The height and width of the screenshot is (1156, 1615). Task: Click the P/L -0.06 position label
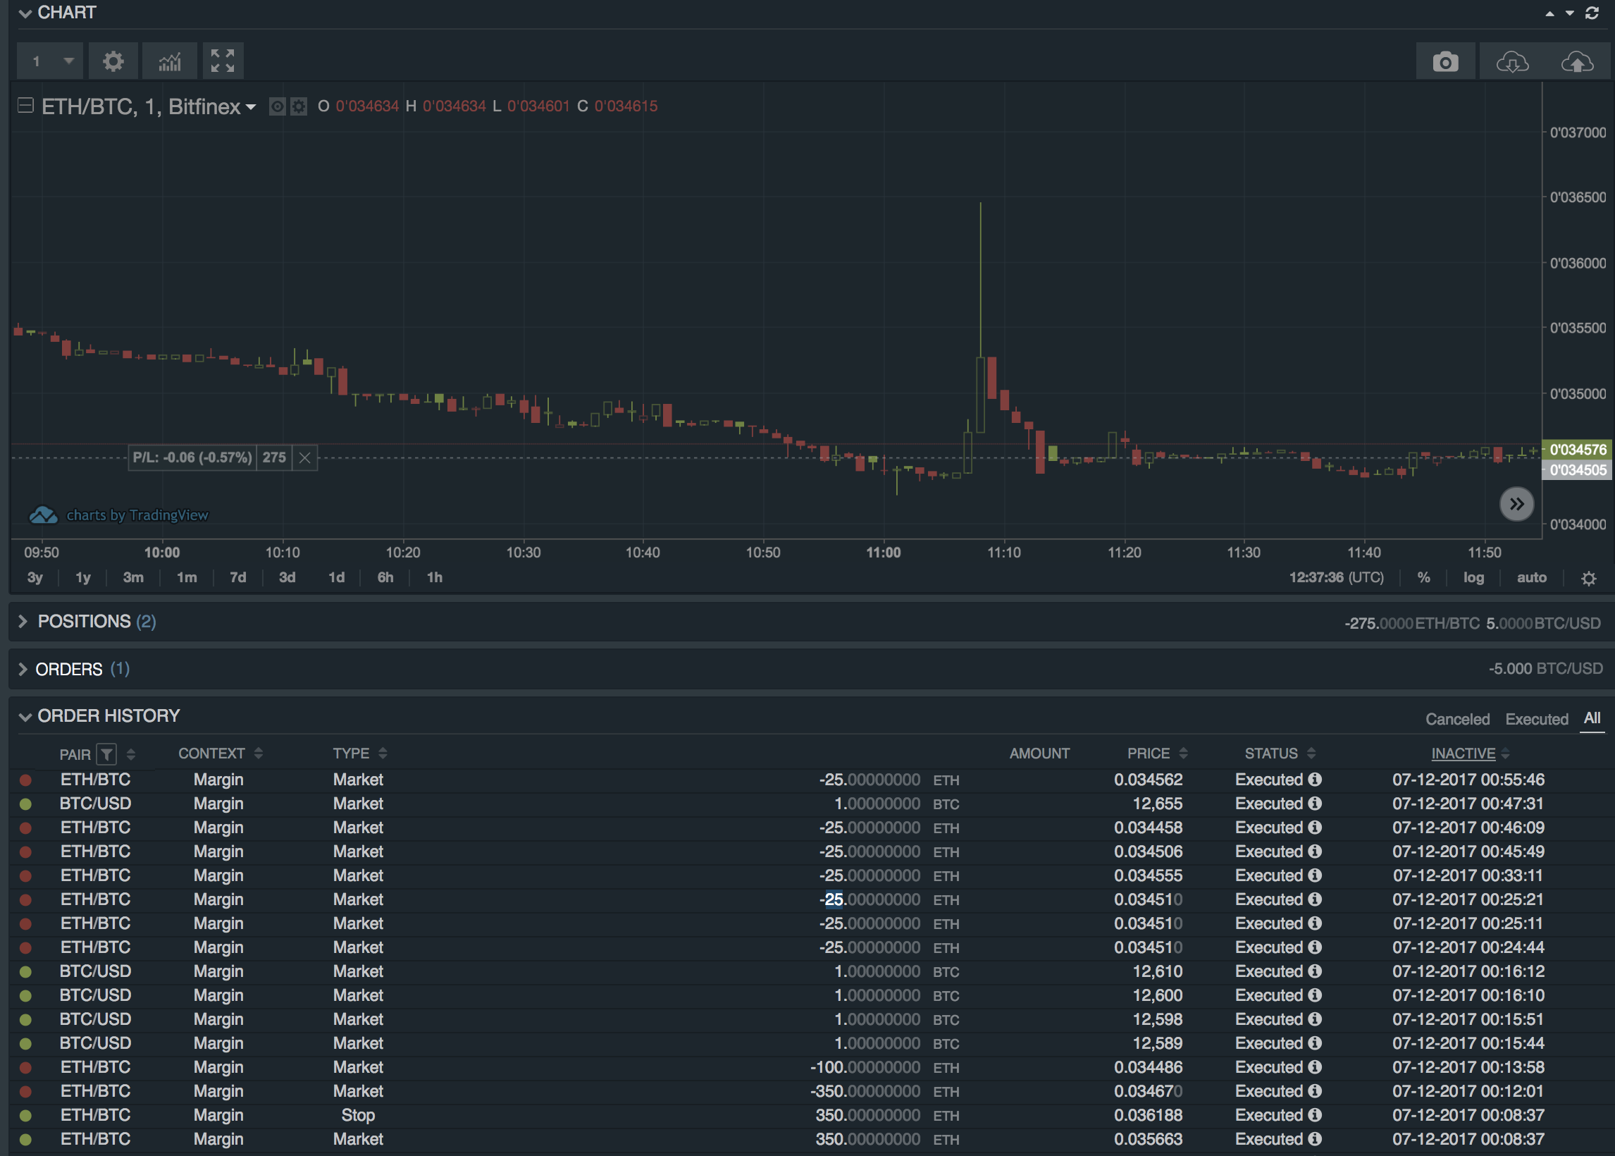(192, 457)
